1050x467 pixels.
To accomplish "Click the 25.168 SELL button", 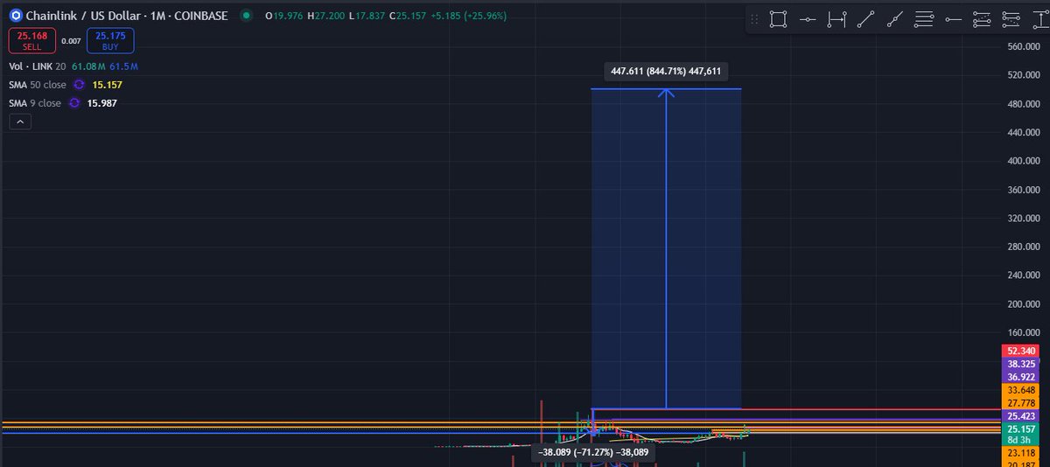I will pyautogui.click(x=32, y=40).
